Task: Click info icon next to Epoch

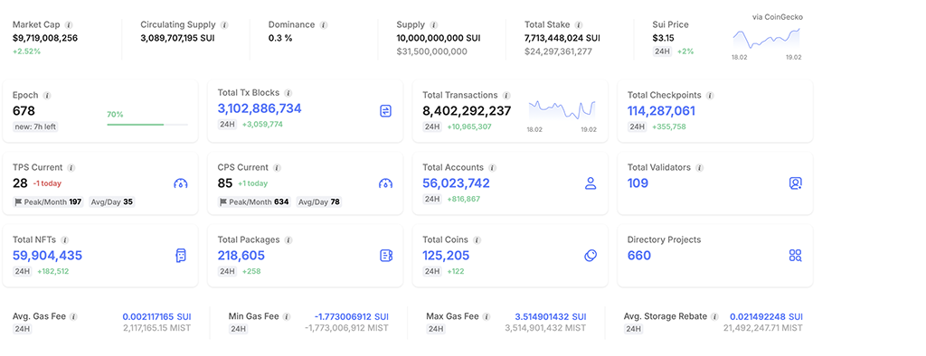Action: coord(47,95)
